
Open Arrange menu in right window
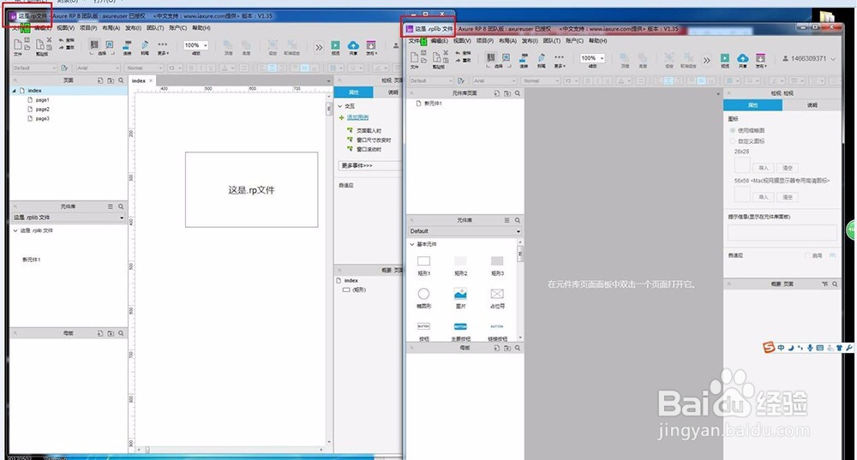pos(507,41)
